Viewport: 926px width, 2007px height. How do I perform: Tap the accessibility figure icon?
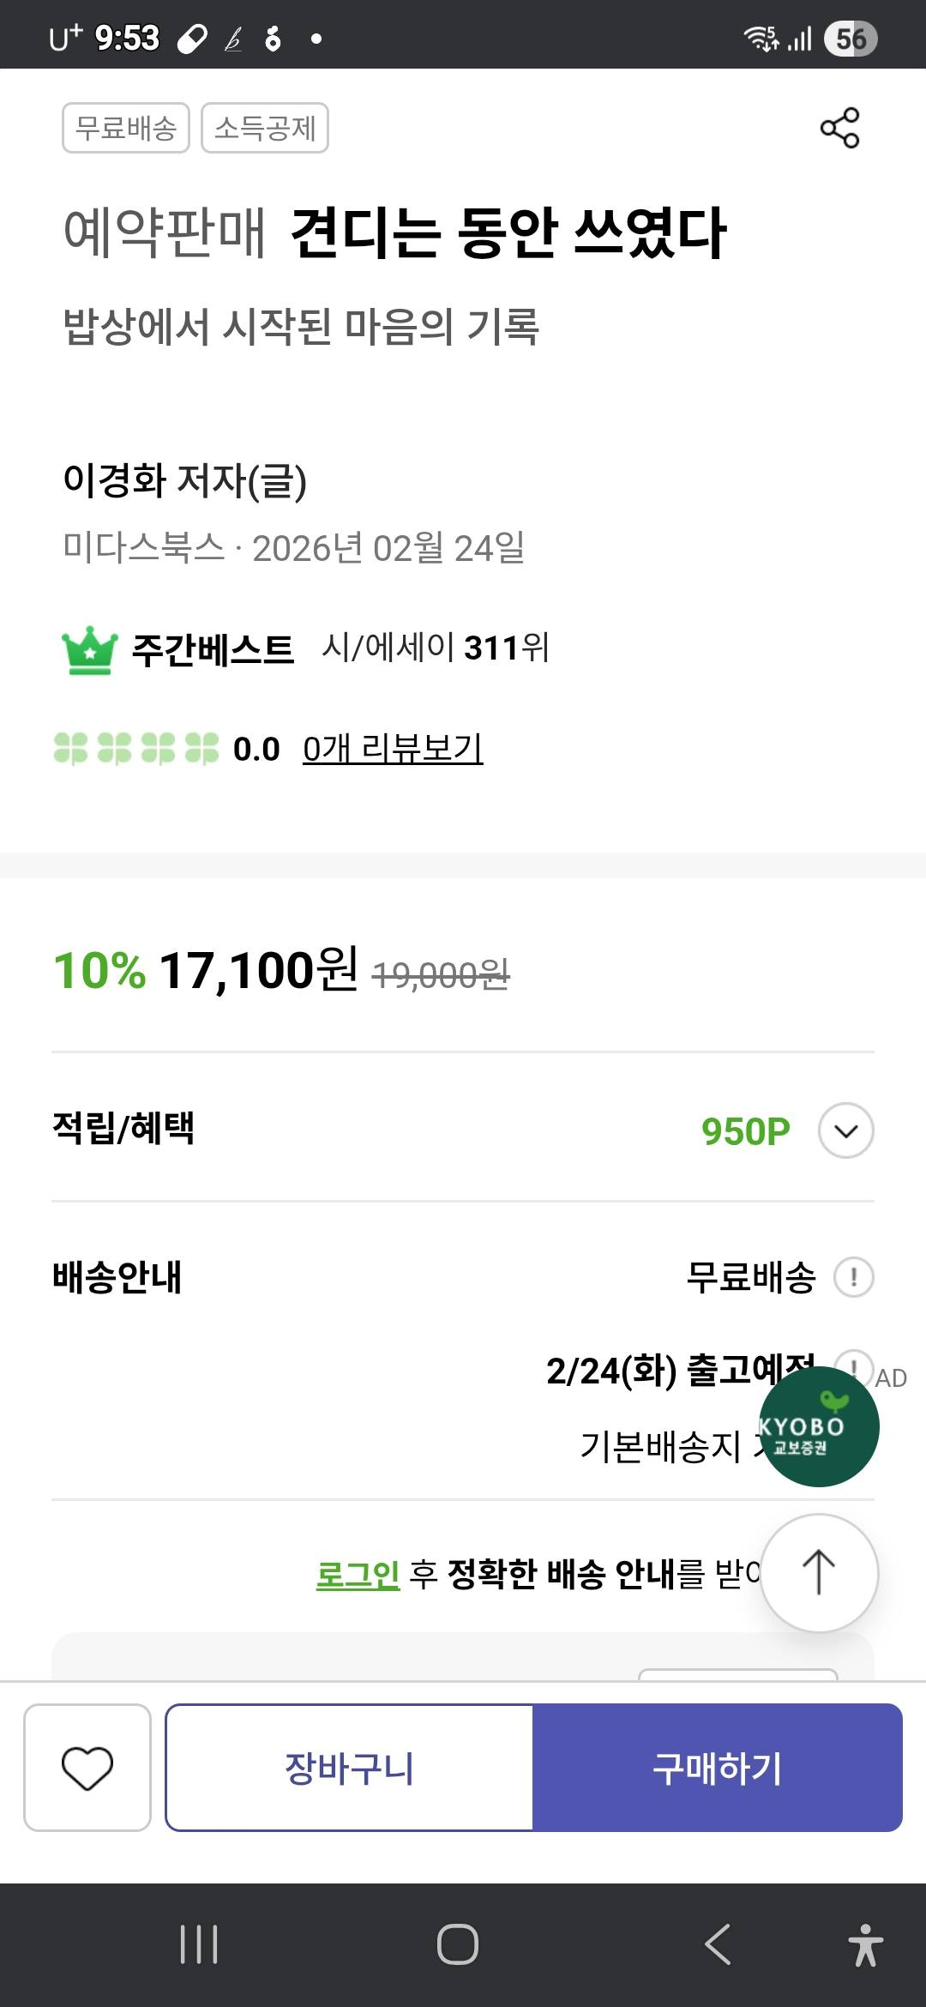(x=865, y=1944)
